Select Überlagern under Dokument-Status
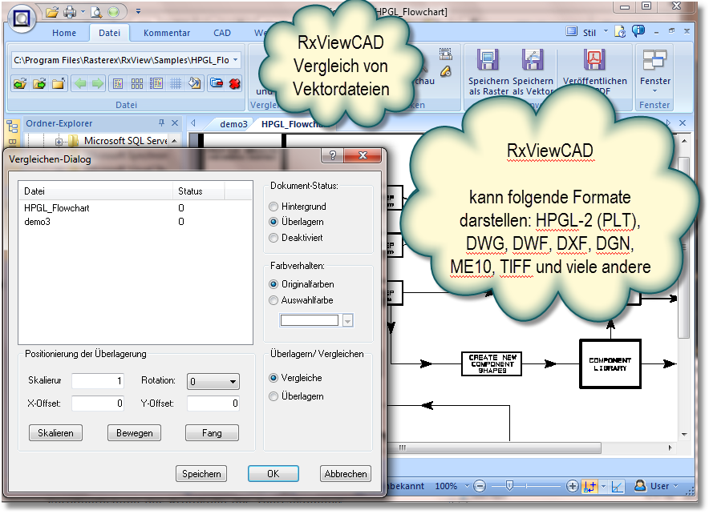Screen dimensions: 709x514 tap(273, 222)
